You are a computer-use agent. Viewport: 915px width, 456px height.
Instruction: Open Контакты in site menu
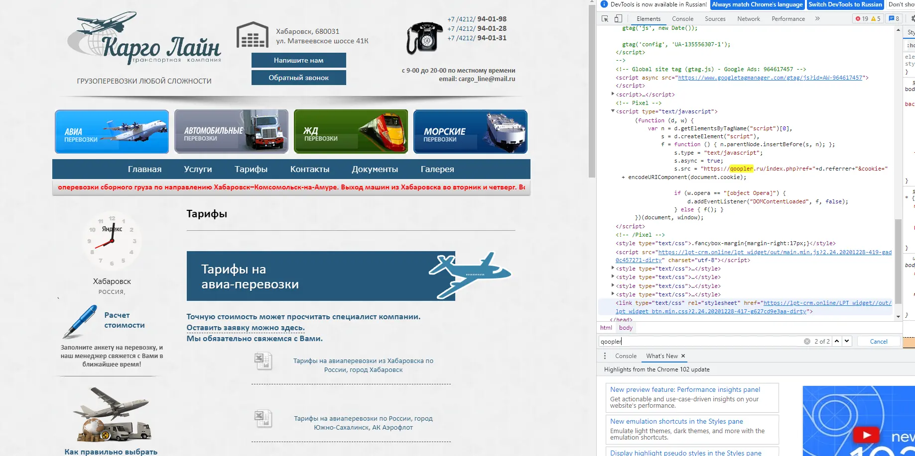pos(310,169)
